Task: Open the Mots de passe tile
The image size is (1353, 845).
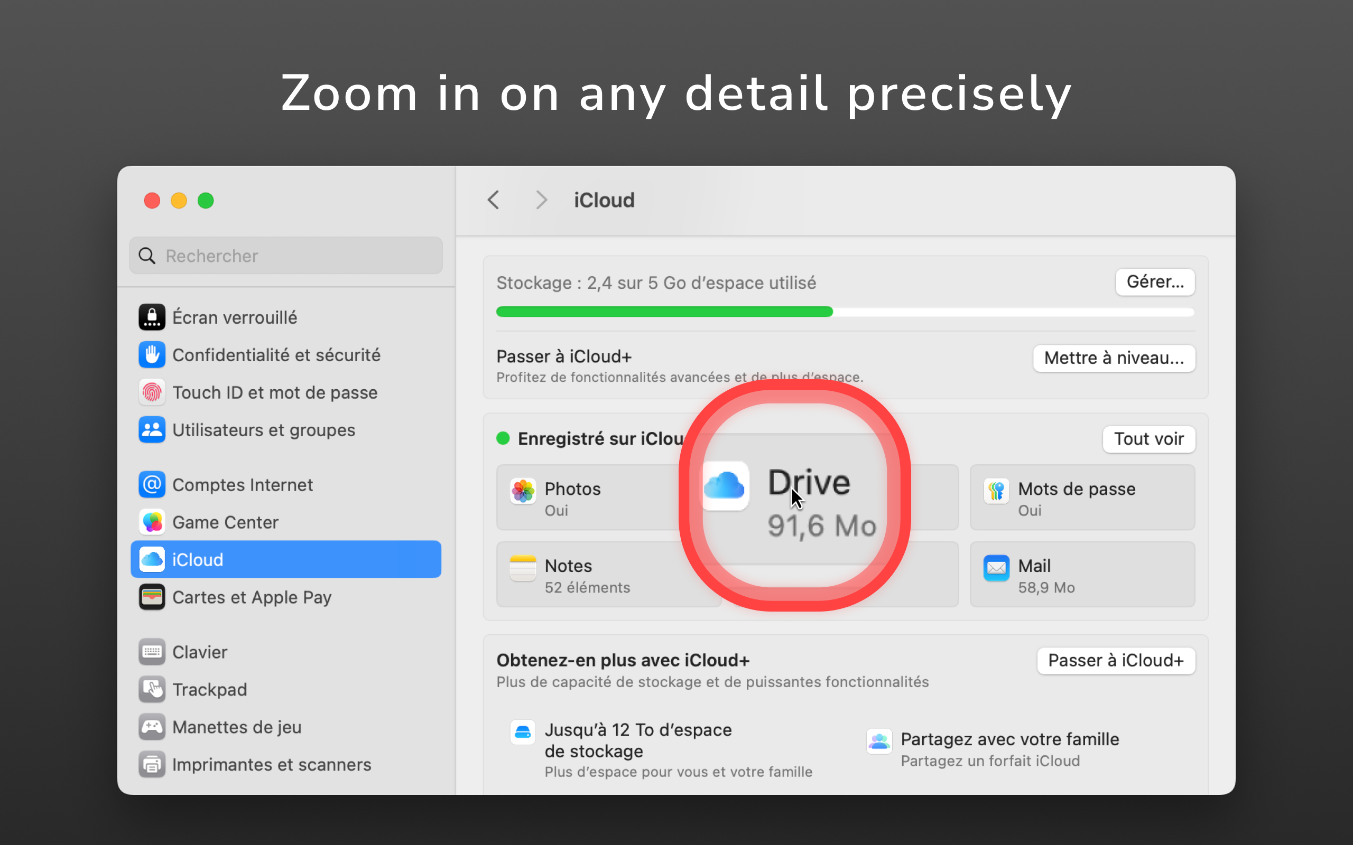Action: click(1082, 497)
